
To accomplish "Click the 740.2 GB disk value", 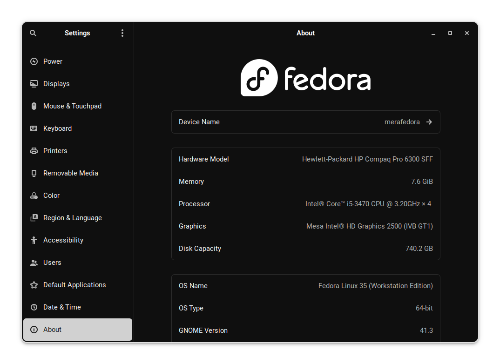I will [419, 249].
